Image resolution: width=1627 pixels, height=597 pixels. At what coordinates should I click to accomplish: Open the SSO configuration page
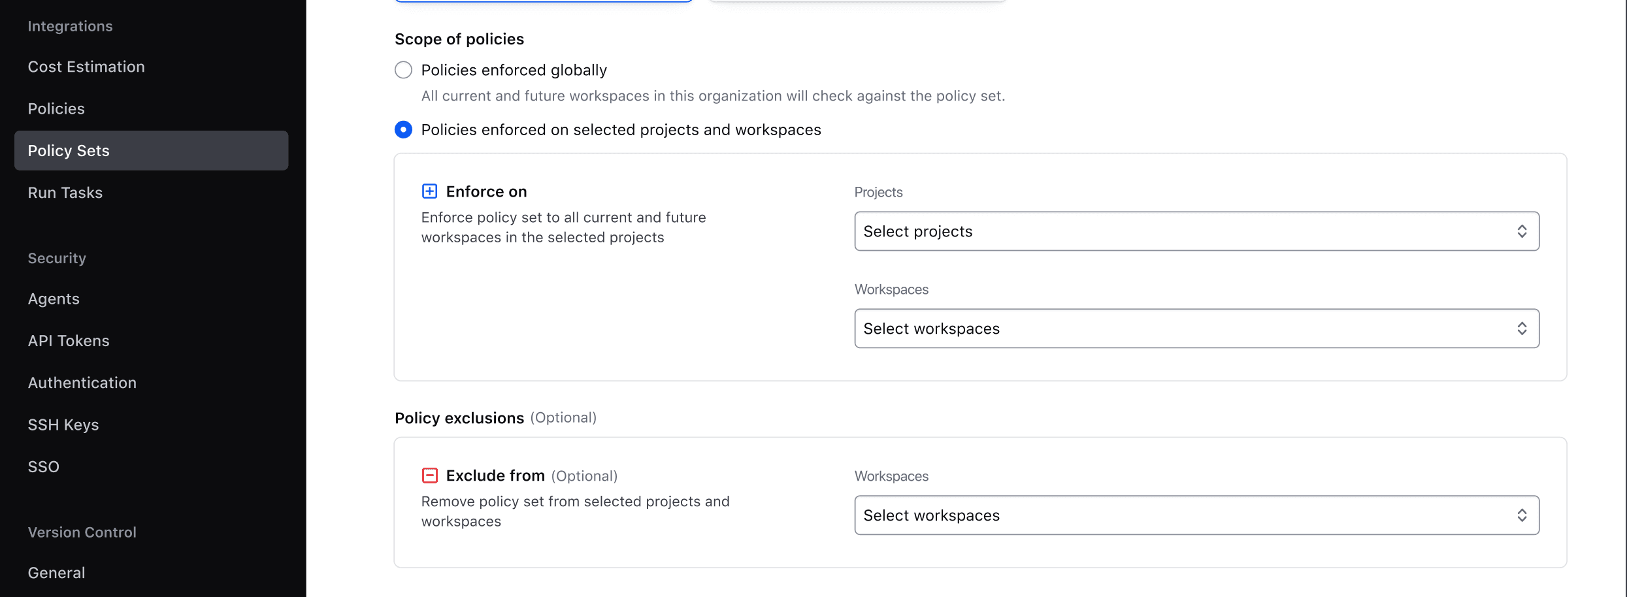(43, 466)
